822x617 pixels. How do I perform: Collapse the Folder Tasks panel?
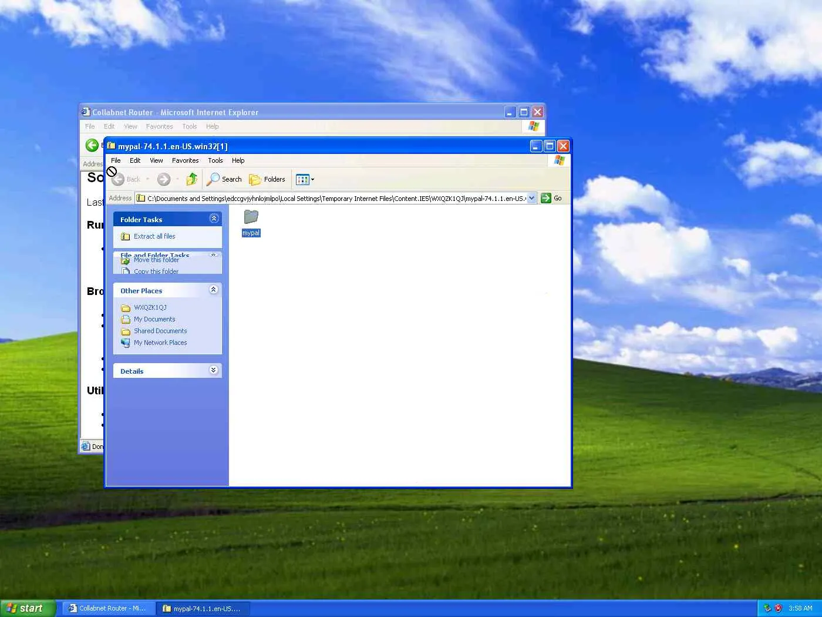pos(214,219)
